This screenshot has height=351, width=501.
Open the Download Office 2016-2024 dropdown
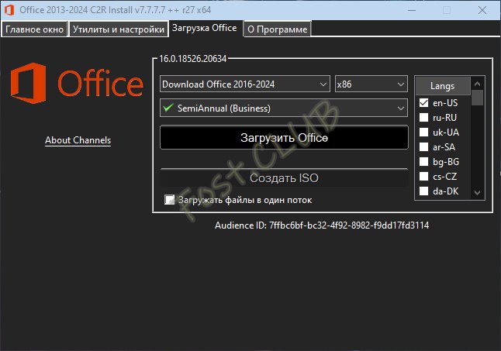(x=245, y=84)
